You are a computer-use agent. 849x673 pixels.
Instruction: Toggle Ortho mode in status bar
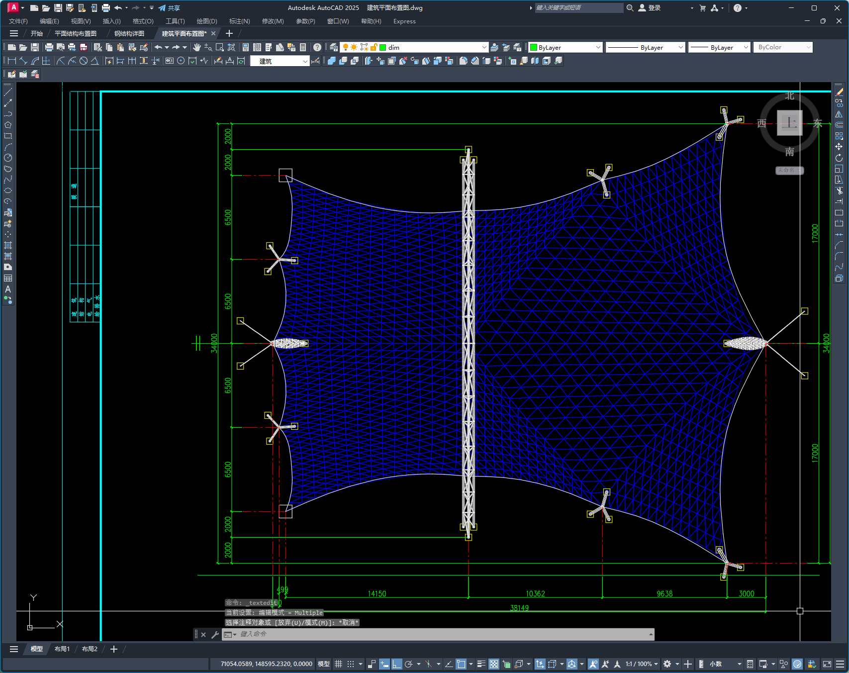coord(396,664)
